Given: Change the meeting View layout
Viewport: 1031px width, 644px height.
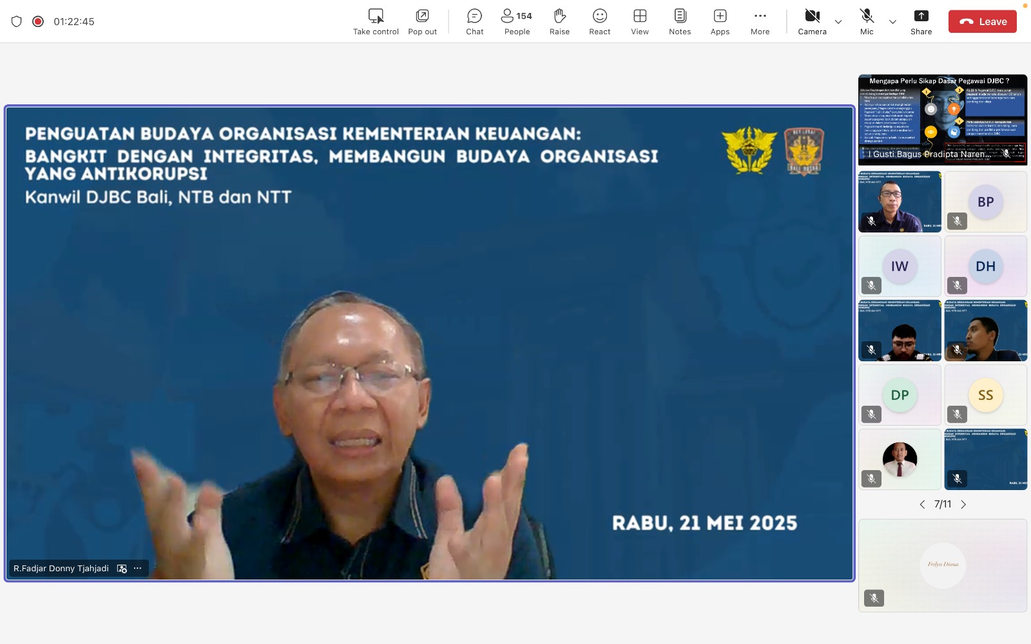Looking at the screenshot, I should click(639, 20).
